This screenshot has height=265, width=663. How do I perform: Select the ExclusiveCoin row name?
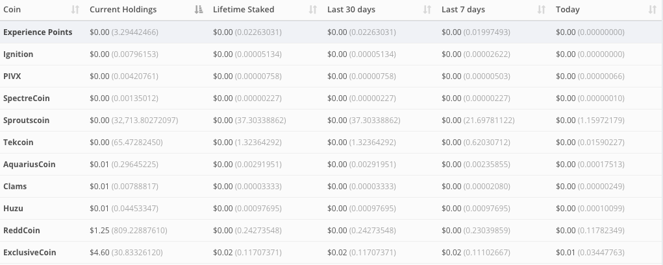30,252
